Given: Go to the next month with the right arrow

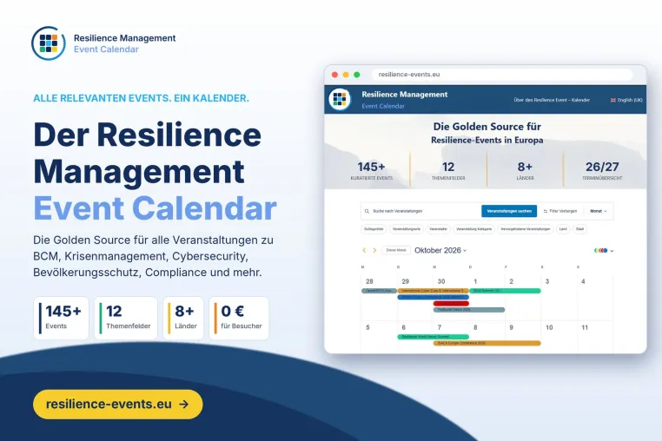Looking at the screenshot, I should click(x=374, y=250).
